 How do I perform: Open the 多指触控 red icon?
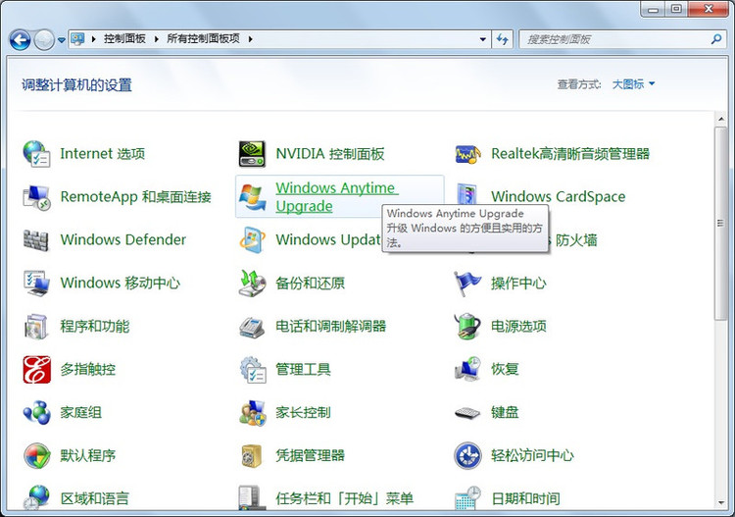(36, 369)
